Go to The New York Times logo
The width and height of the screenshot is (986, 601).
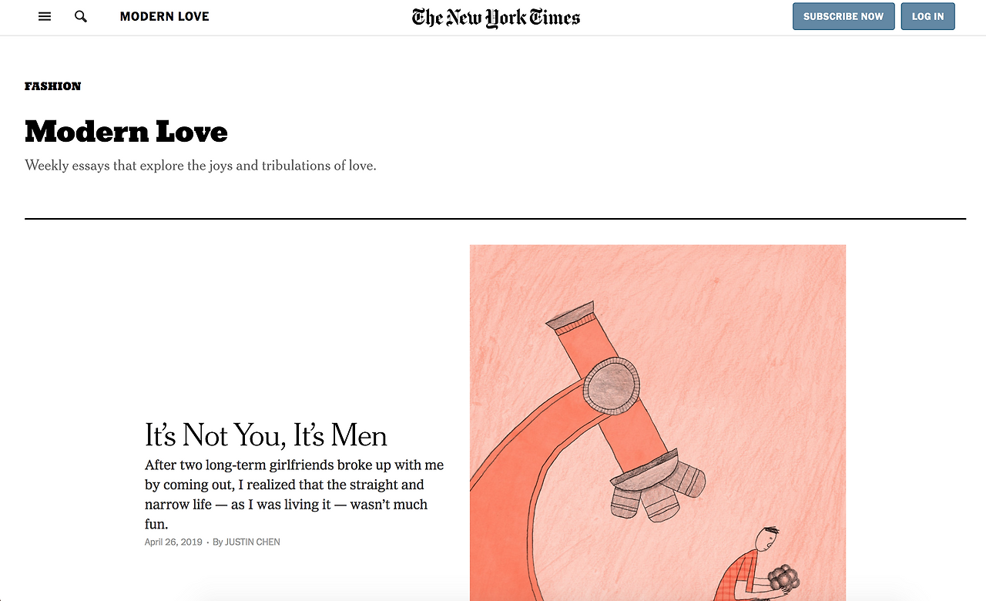496,18
